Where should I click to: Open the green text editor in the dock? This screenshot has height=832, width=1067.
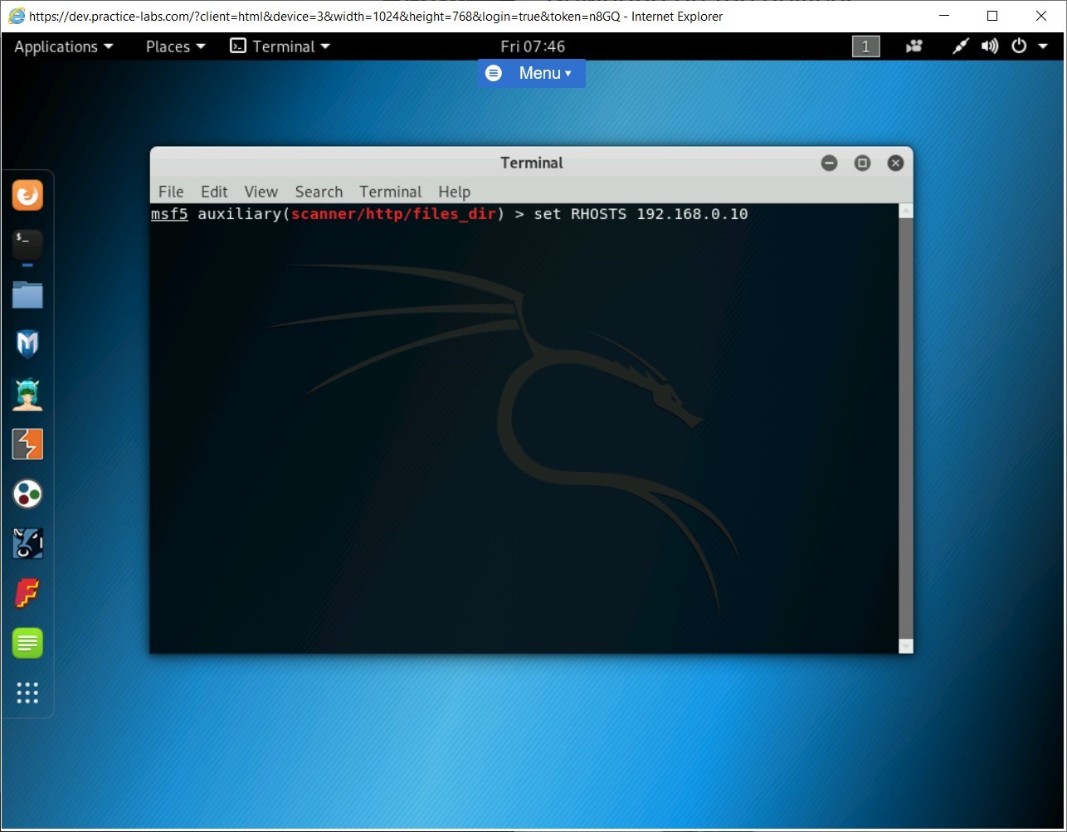[27, 643]
